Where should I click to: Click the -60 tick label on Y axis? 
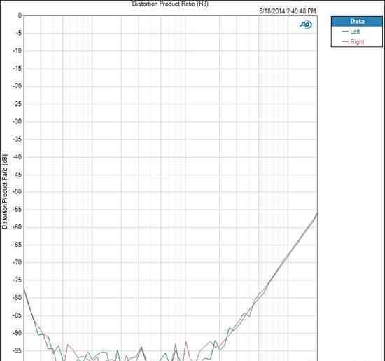[17, 227]
